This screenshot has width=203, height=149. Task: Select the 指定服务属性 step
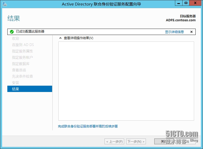point(22,51)
